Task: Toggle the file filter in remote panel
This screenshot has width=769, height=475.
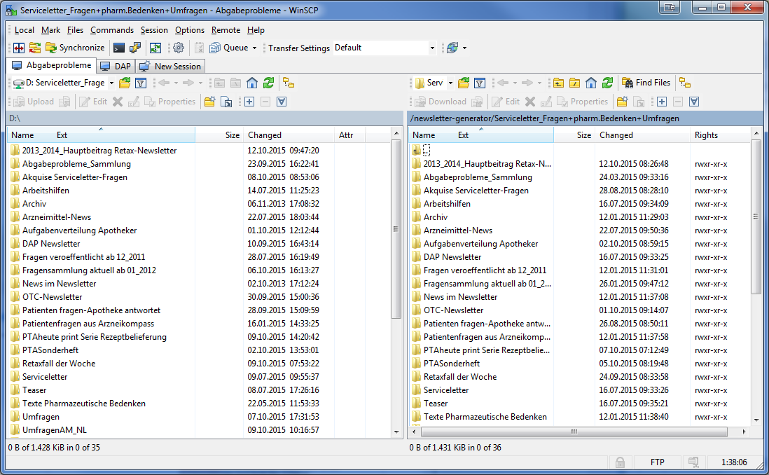Action: (x=480, y=83)
